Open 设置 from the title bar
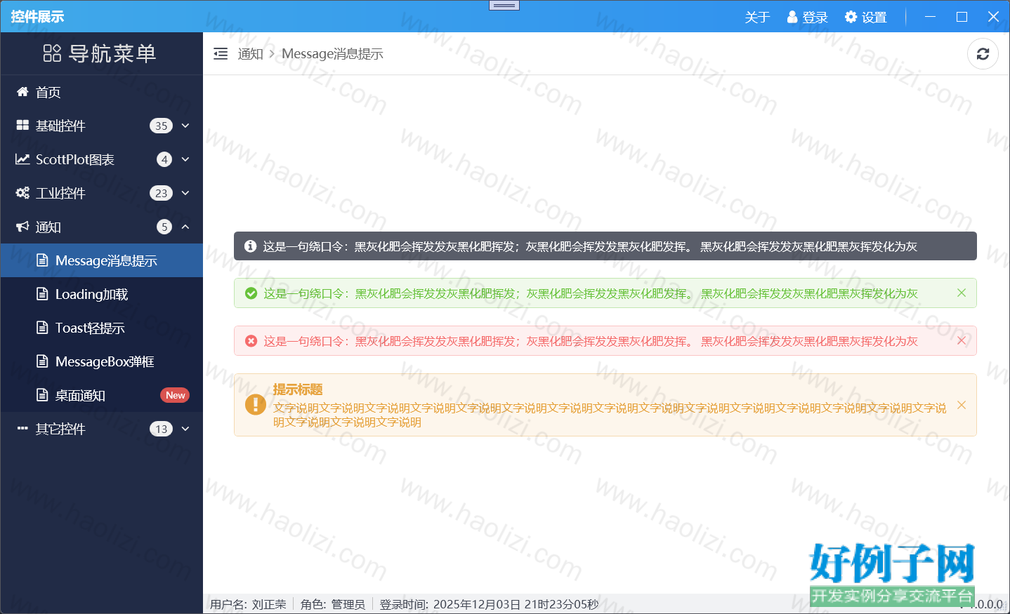 (x=874, y=17)
